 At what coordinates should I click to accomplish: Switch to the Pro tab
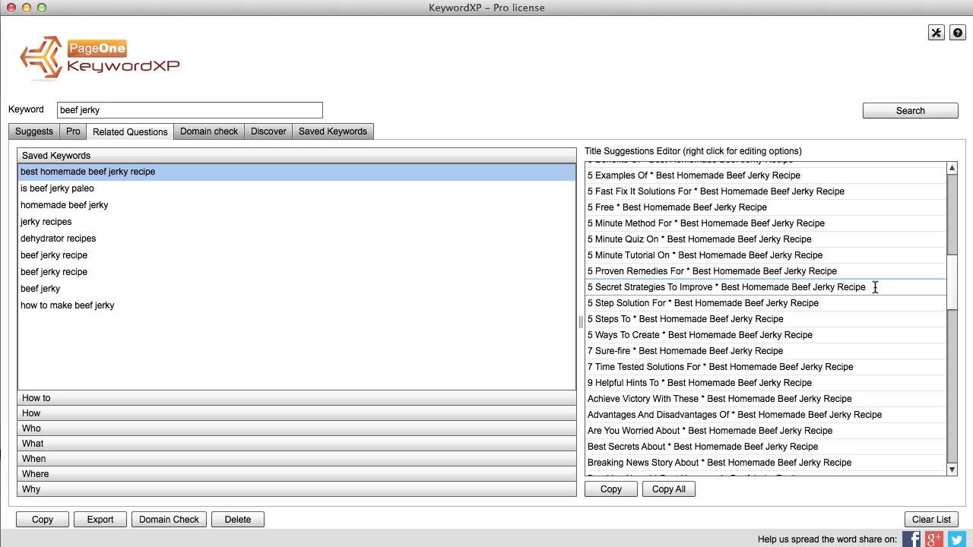pyautogui.click(x=73, y=131)
